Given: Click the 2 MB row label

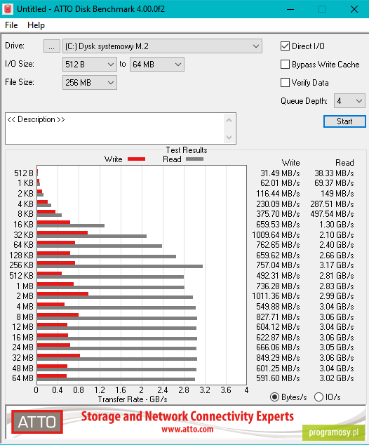Looking at the screenshot, I should pyautogui.click(x=25, y=296).
